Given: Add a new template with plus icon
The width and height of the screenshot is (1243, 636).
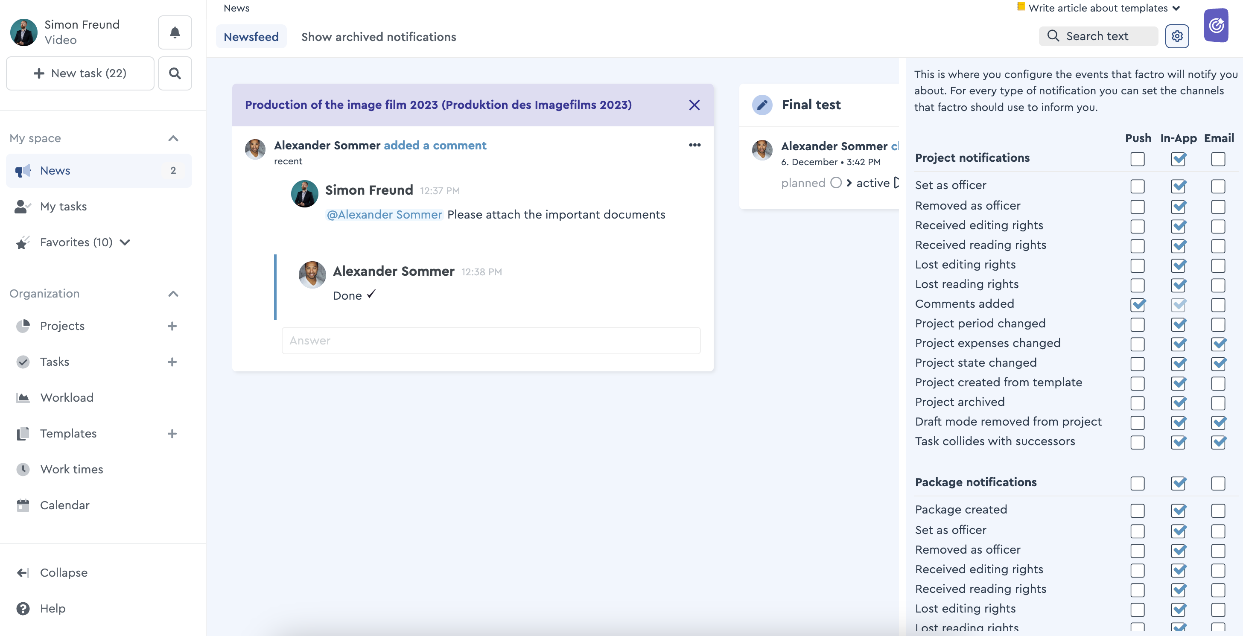Looking at the screenshot, I should (x=172, y=433).
